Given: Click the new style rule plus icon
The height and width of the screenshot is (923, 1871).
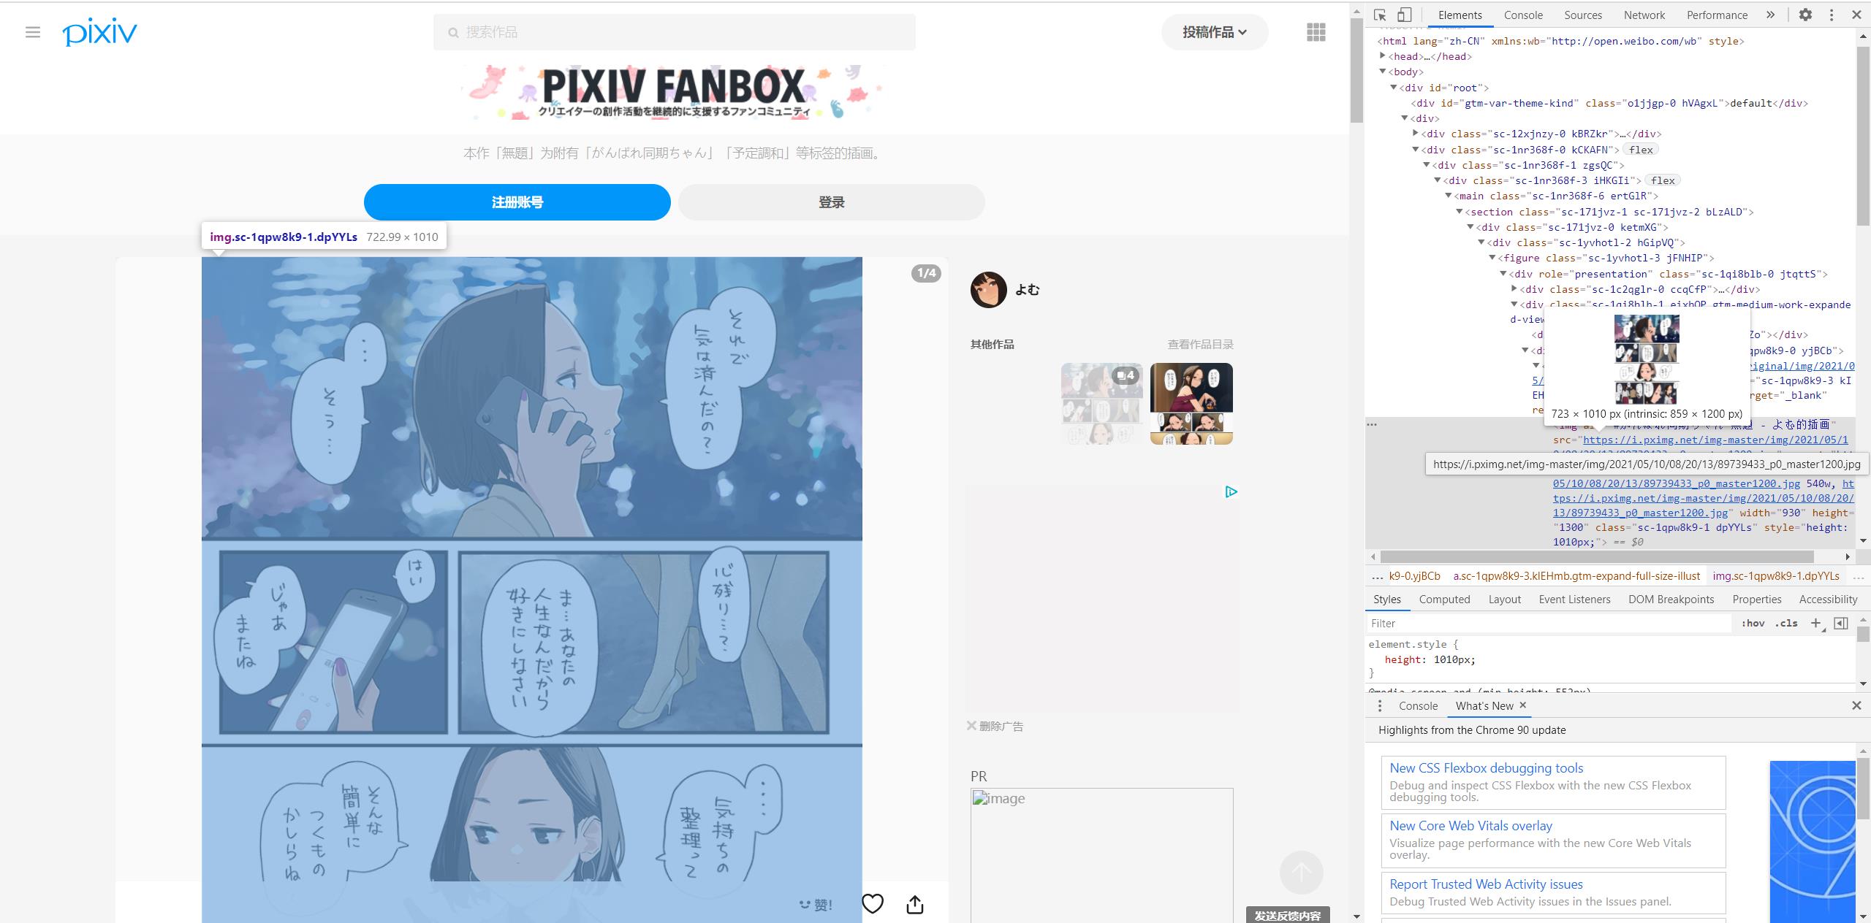Looking at the screenshot, I should point(1816,623).
